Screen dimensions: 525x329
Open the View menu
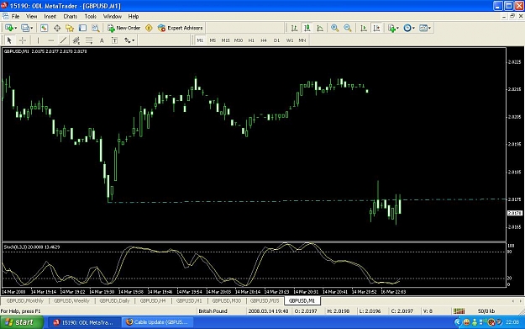point(31,16)
